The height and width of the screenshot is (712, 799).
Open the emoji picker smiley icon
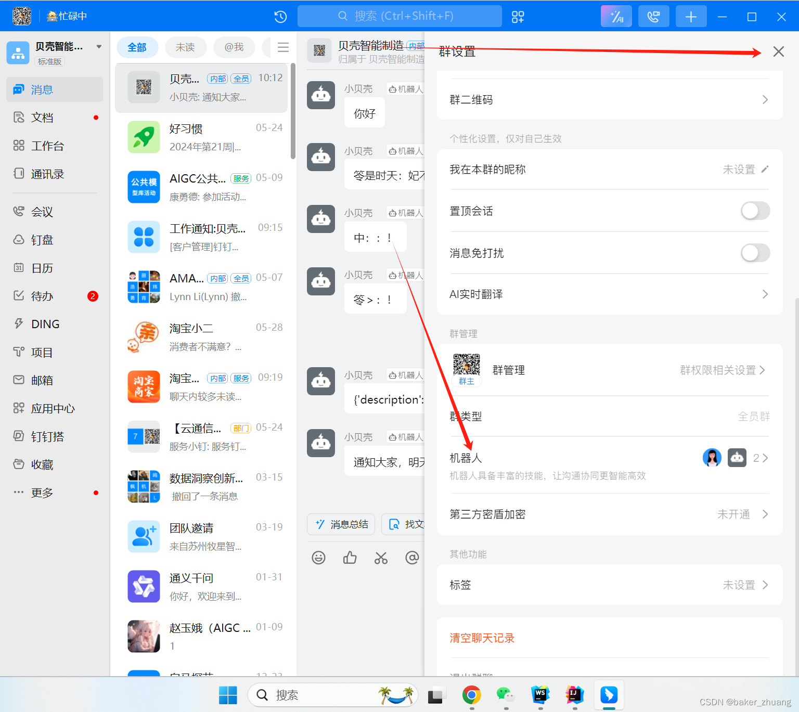(x=318, y=558)
